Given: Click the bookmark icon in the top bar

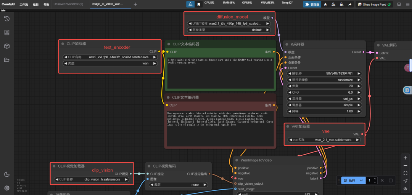Looking at the screenshot, I should pyautogui.click(x=199, y=4).
